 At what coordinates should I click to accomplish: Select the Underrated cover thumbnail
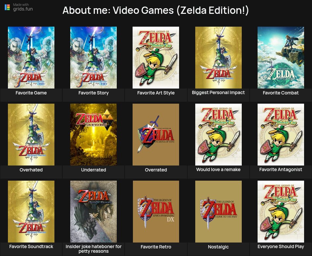(x=94, y=135)
